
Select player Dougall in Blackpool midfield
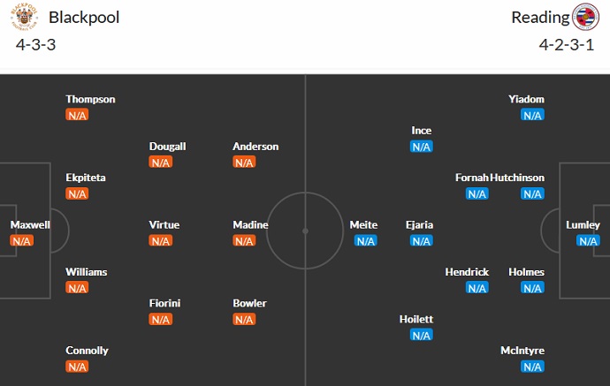(167, 147)
